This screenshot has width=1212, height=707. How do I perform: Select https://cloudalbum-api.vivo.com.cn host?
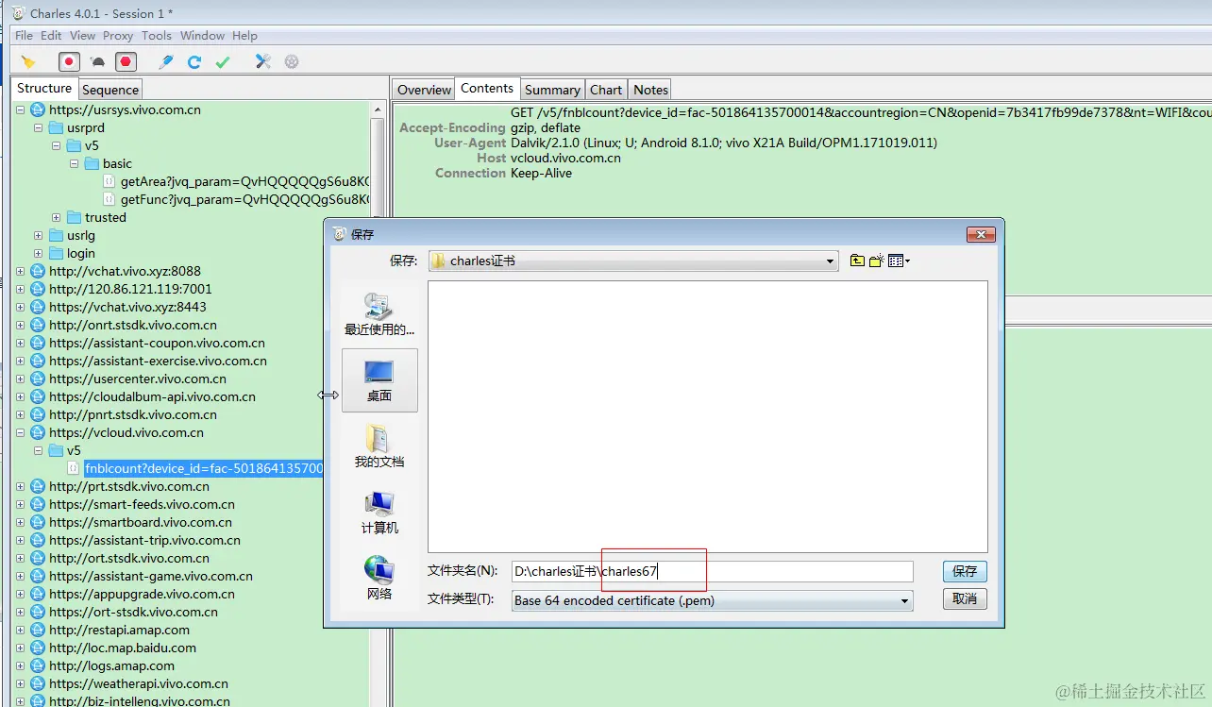152,396
